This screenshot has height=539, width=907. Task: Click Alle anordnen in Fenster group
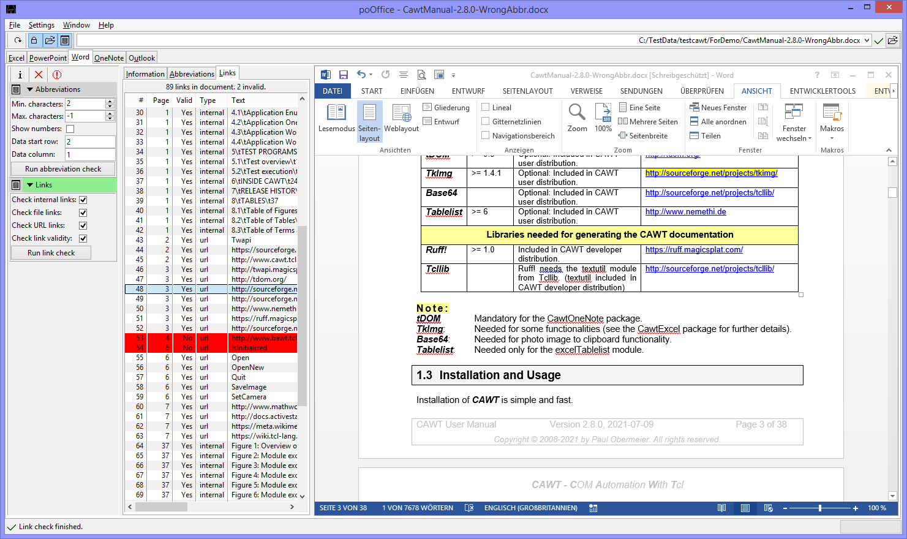click(718, 121)
